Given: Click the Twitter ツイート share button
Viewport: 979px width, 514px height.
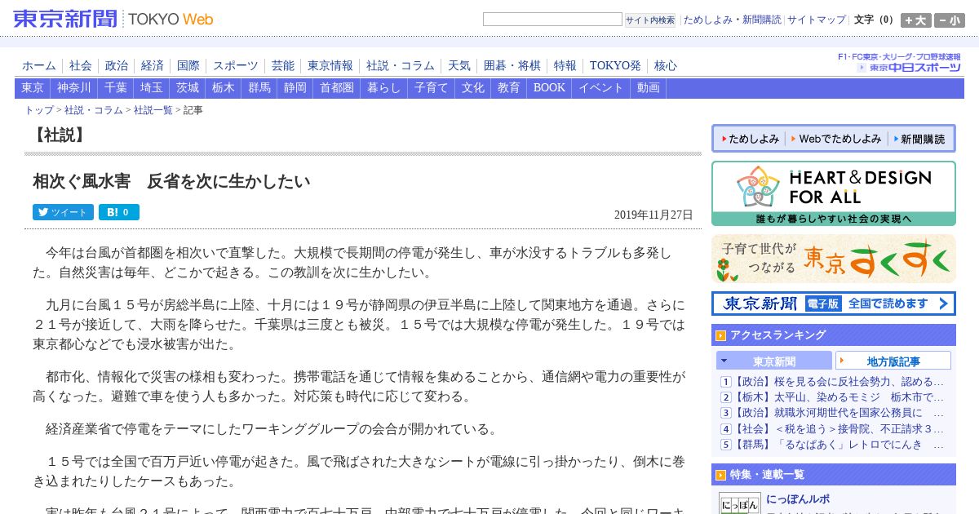Looking at the screenshot, I should pos(63,212).
